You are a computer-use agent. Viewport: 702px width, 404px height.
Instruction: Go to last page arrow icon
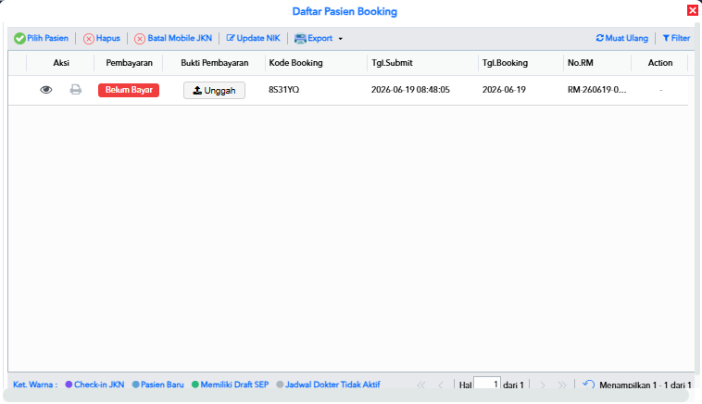(562, 385)
